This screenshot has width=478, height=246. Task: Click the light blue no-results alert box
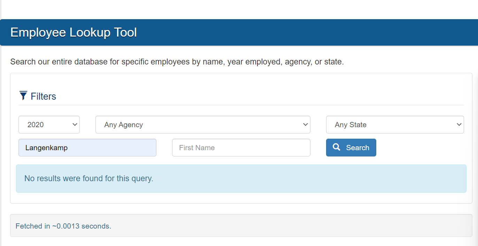[241, 178]
